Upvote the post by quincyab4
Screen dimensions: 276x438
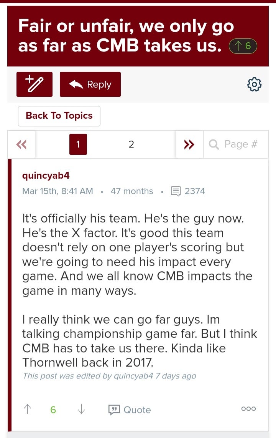click(x=28, y=410)
